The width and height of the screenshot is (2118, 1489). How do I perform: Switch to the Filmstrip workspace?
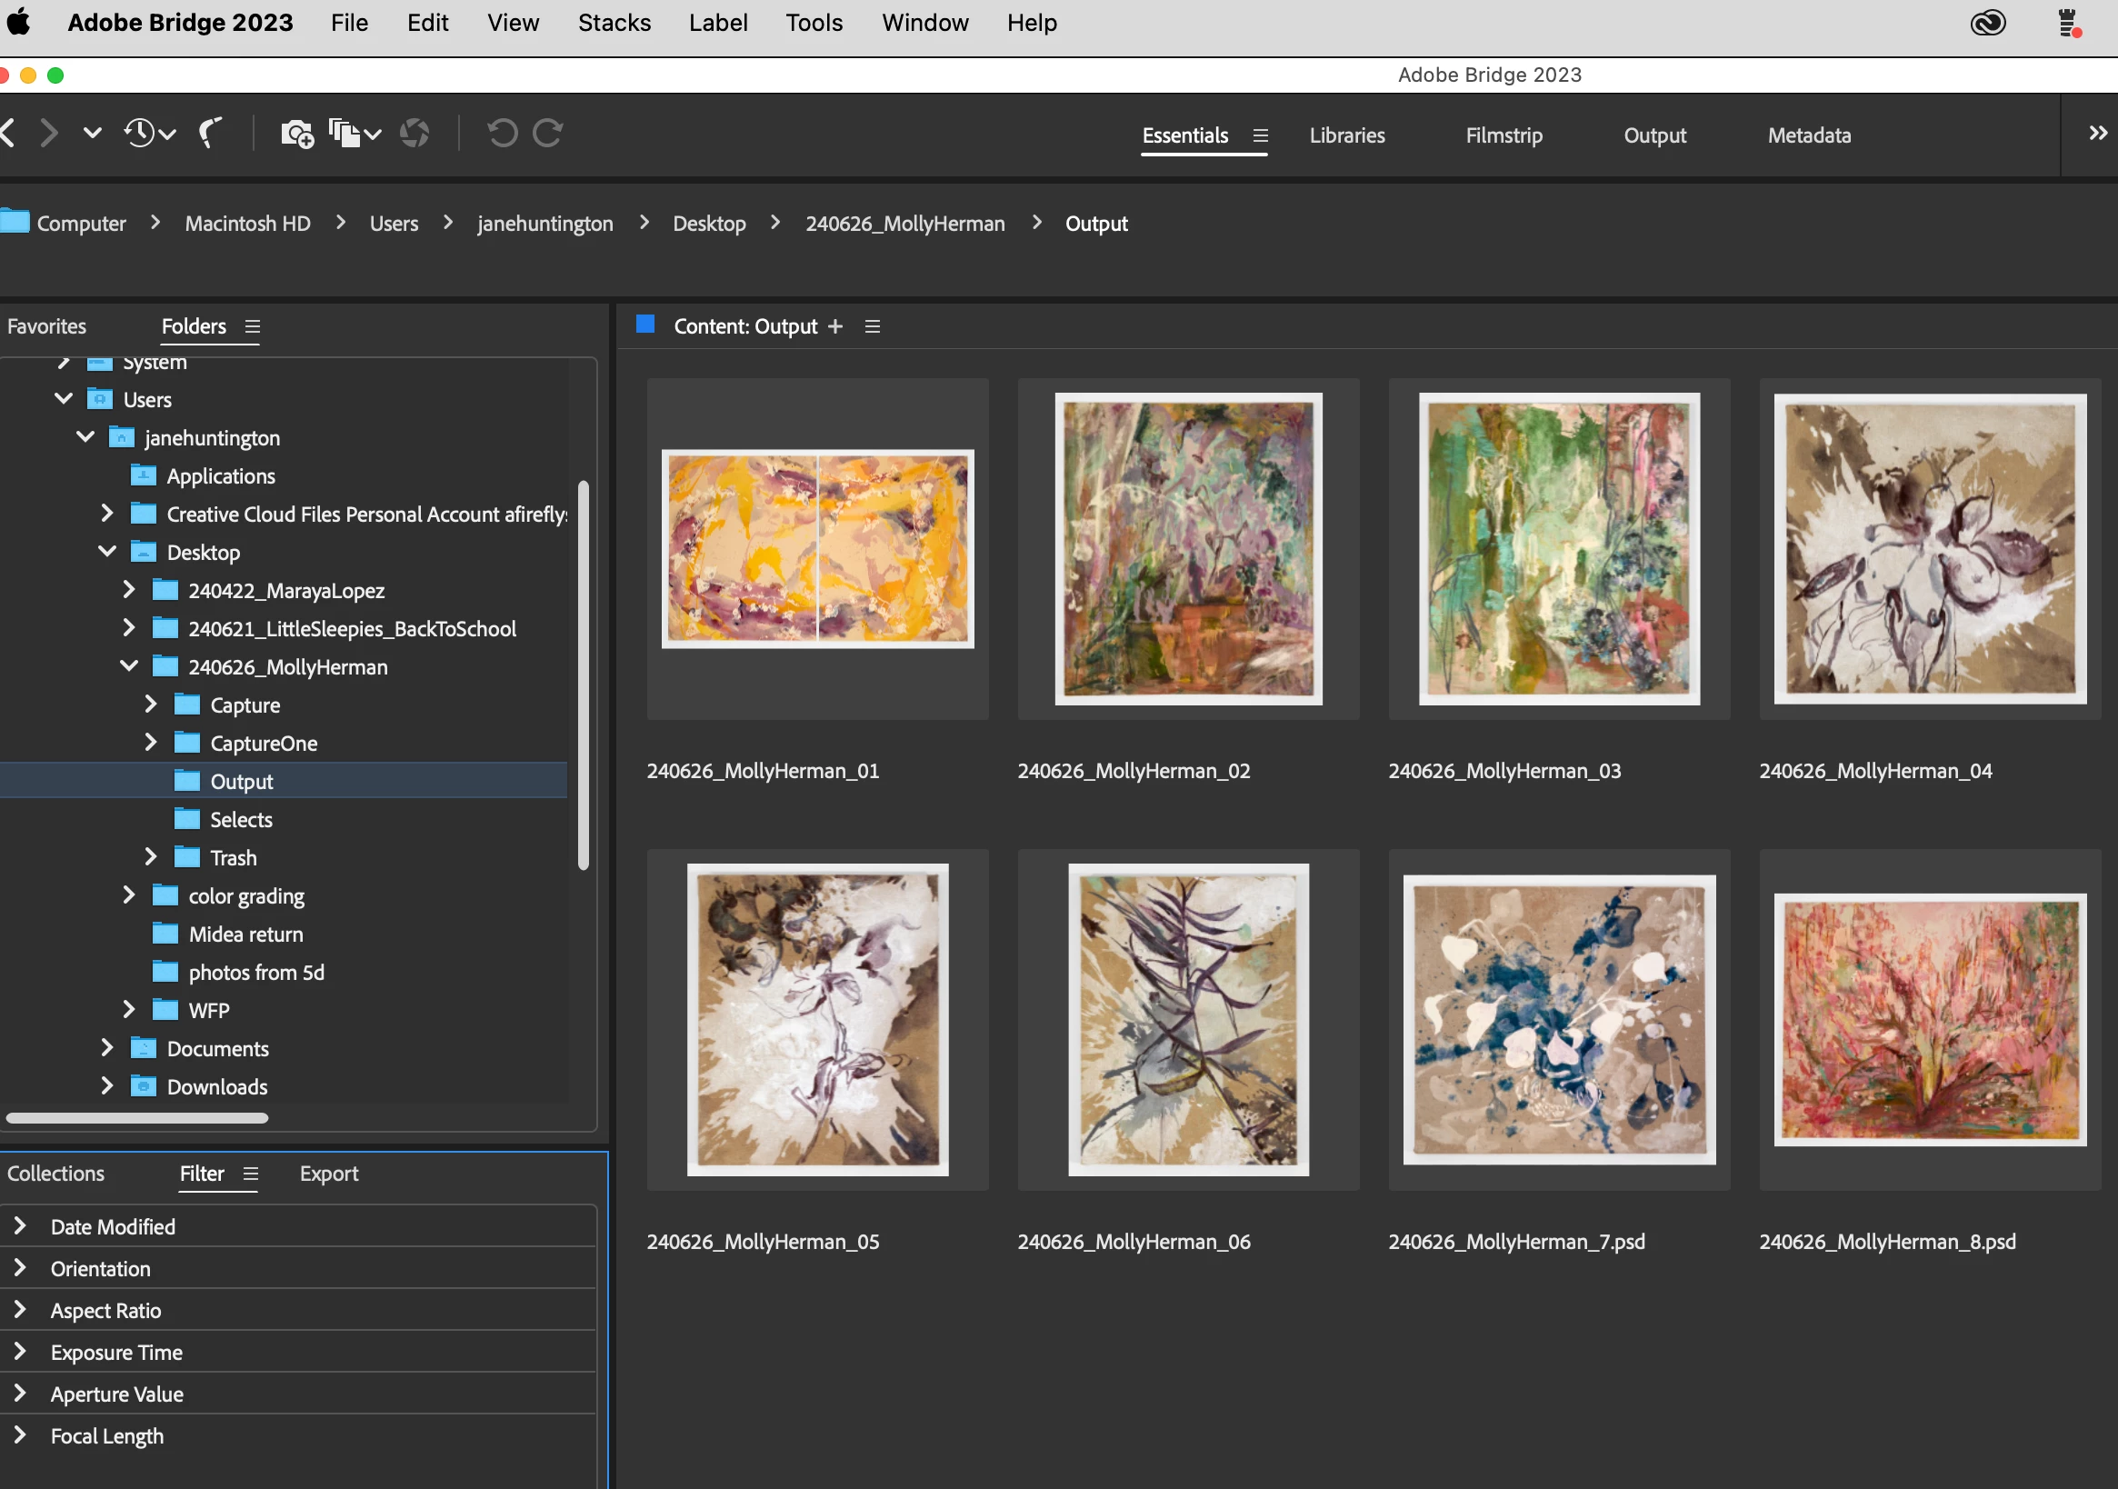[x=1504, y=135]
